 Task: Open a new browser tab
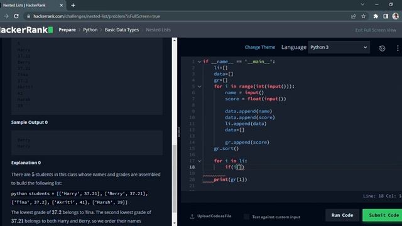click(73, 5)
